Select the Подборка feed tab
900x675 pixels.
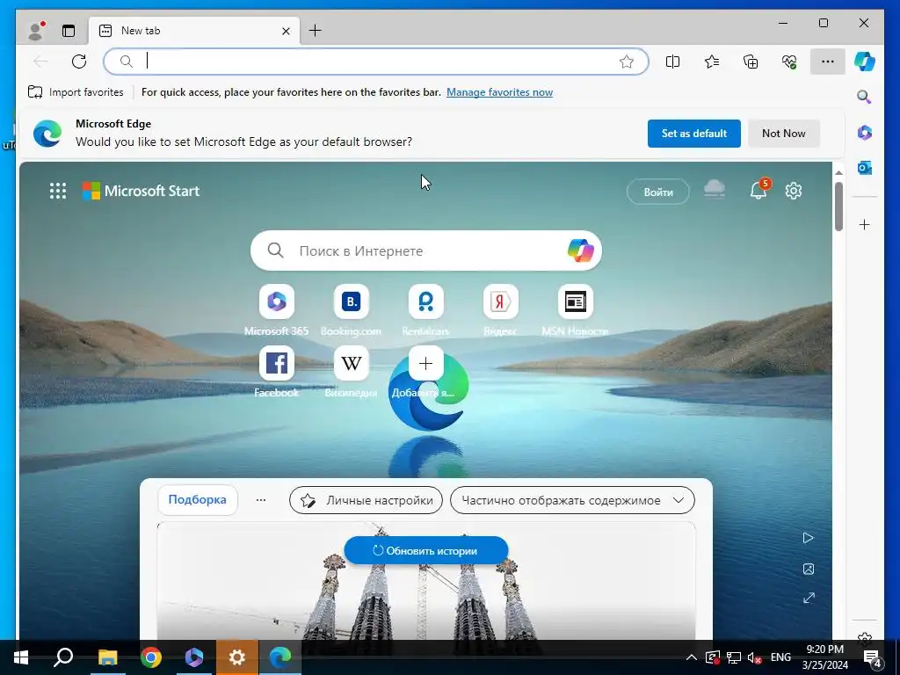point(197,499)
